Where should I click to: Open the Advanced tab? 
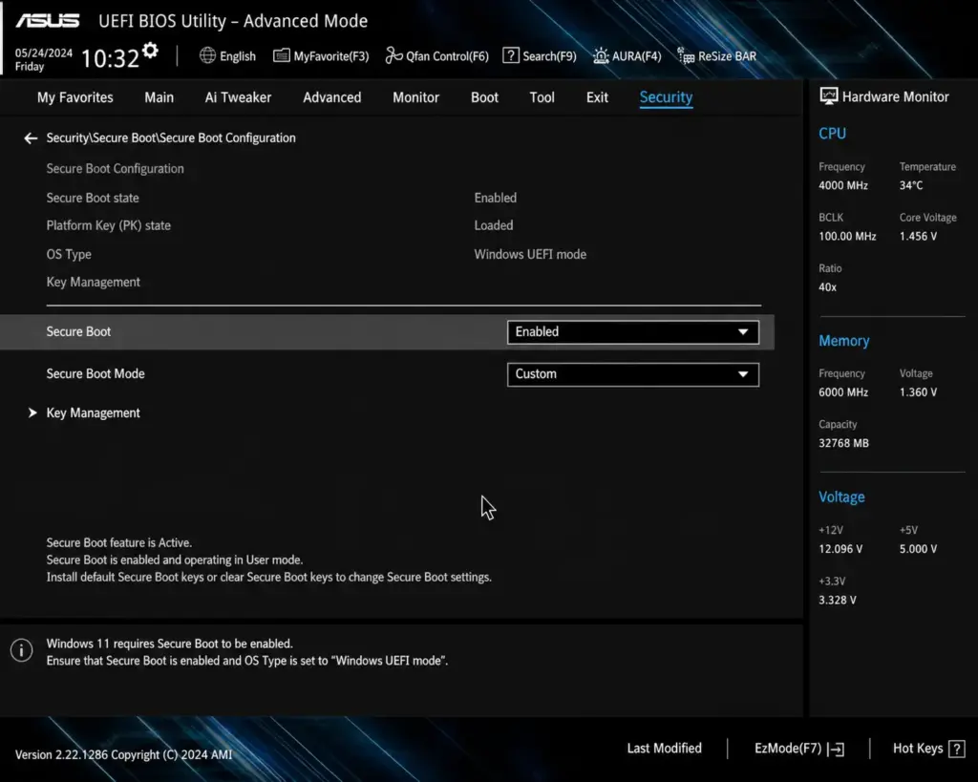point(331,97)
